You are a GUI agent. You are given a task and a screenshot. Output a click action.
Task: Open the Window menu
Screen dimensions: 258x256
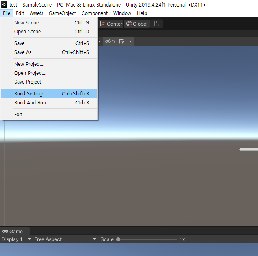pos(122,13)
